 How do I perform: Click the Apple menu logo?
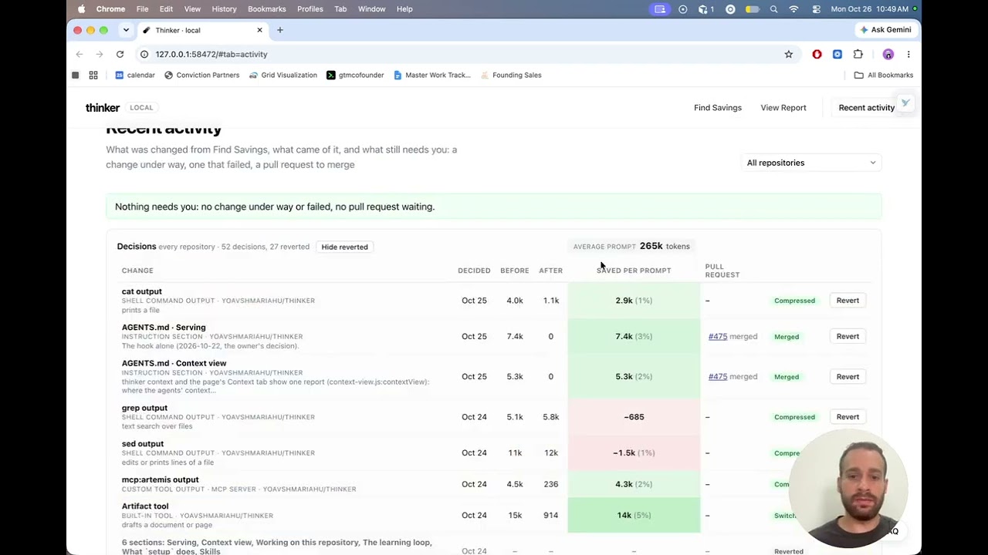(82, 9)
